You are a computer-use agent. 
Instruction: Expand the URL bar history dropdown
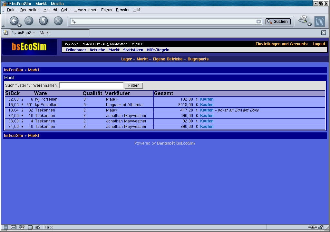click(x=258, y=22)
